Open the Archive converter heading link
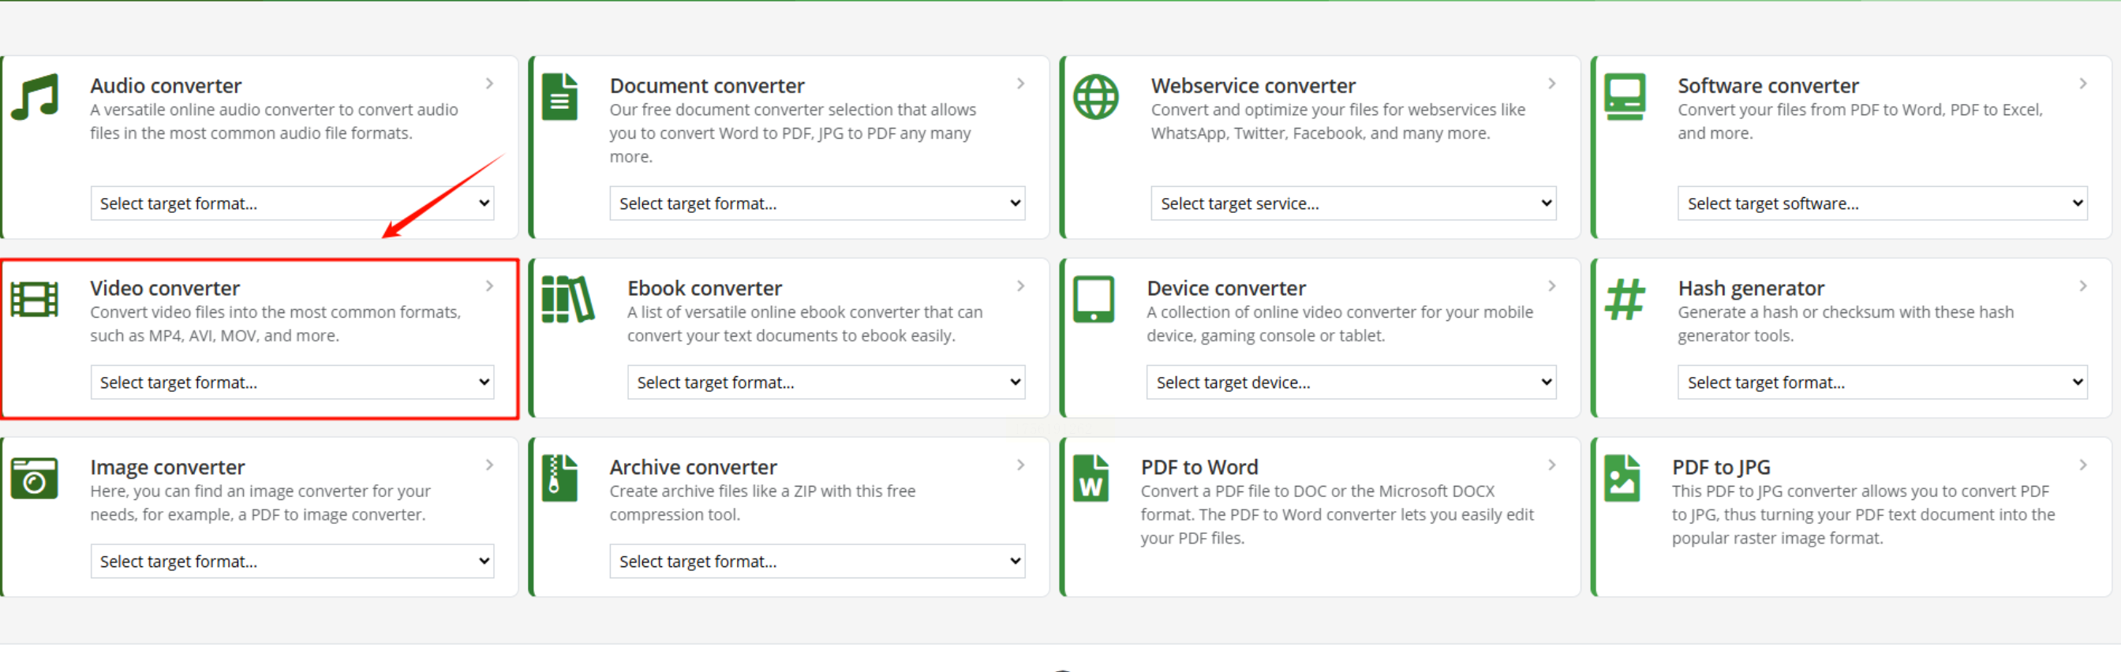Viewport: 2121px width, 672px height. pyautogui.click(x=693, y=467)
